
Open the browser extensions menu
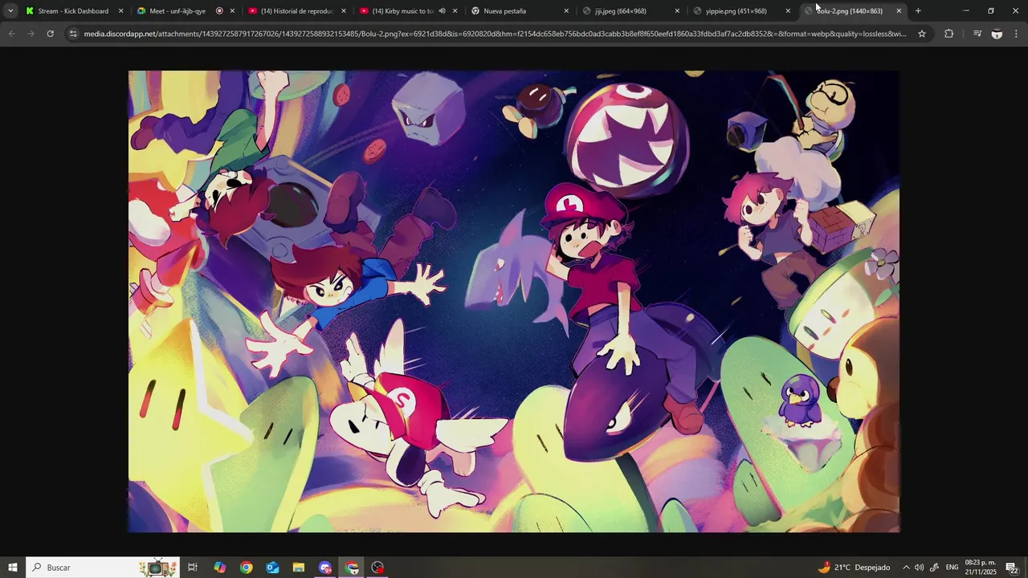click(948, 34)
